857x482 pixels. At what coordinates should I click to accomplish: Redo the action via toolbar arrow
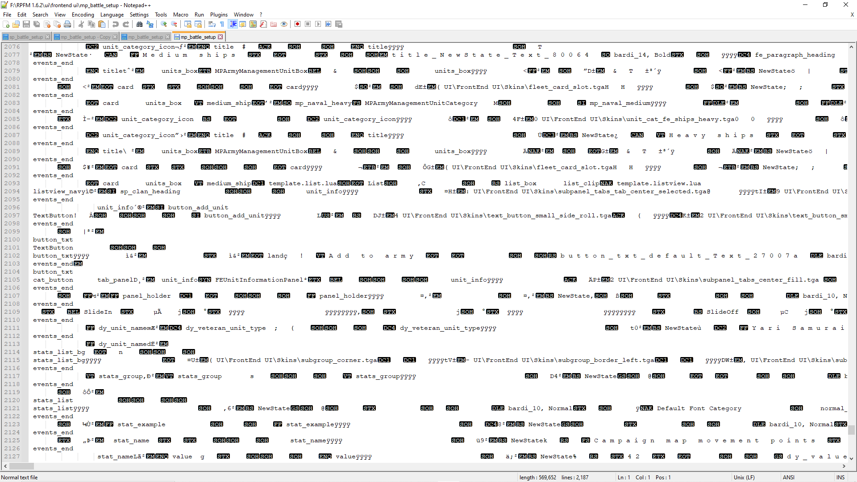point(126,24)
